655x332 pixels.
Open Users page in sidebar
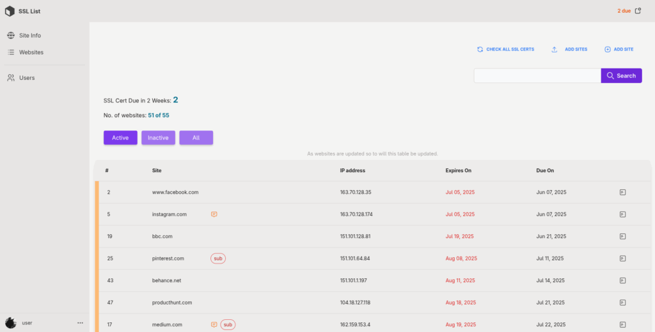click(26, 77)
